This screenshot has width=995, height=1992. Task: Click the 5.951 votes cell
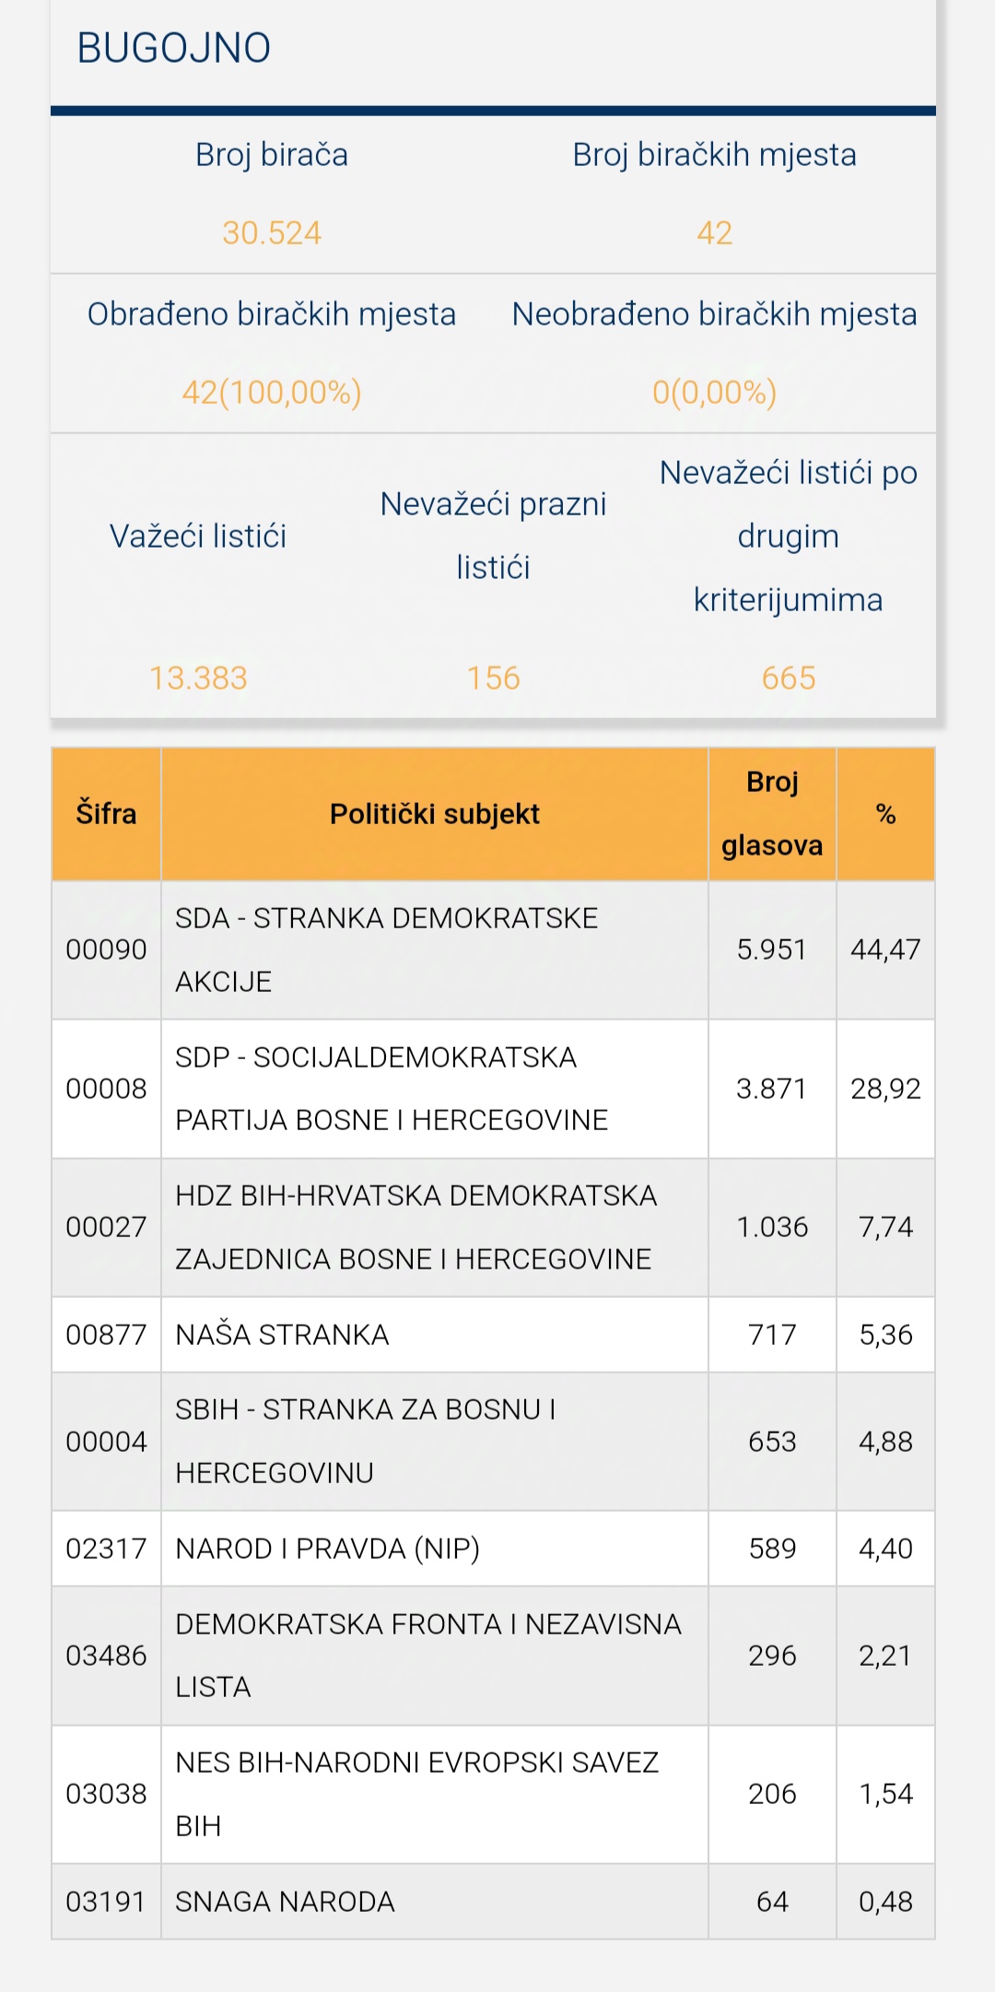(772, 949)
